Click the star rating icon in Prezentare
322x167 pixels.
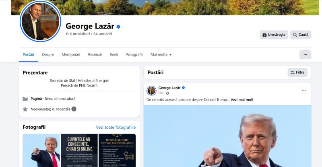click(x=25, y=109)
